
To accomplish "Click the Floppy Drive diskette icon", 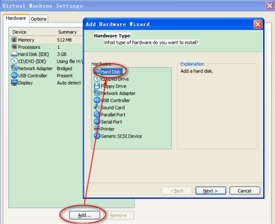I will point(97,86).
